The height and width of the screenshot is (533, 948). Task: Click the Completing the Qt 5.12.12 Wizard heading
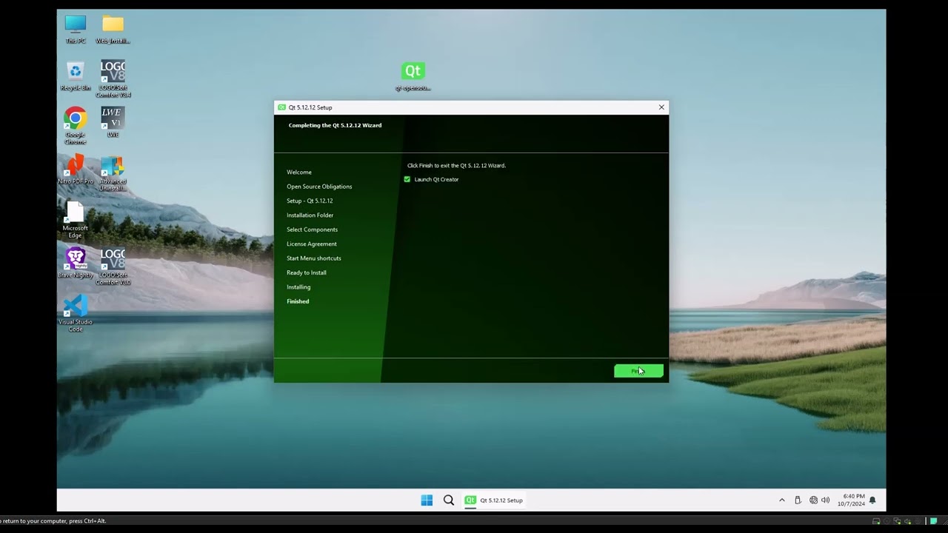(x=335, y=125)
